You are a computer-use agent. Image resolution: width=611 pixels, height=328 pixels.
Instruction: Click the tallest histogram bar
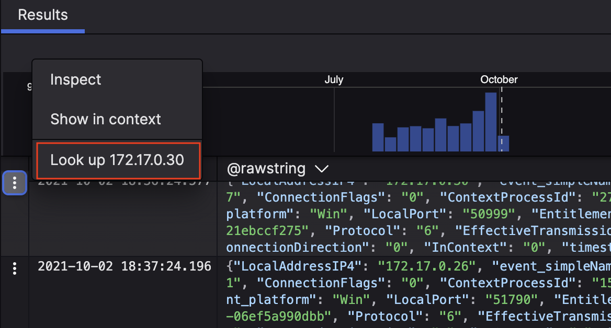point(491,122)
